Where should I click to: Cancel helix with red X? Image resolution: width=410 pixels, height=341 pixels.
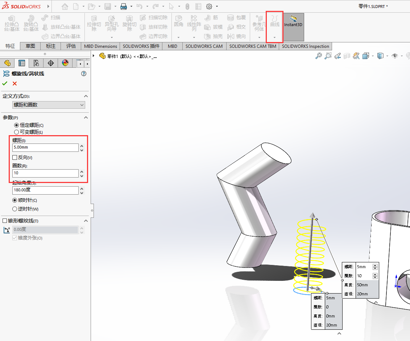(15, 84)
